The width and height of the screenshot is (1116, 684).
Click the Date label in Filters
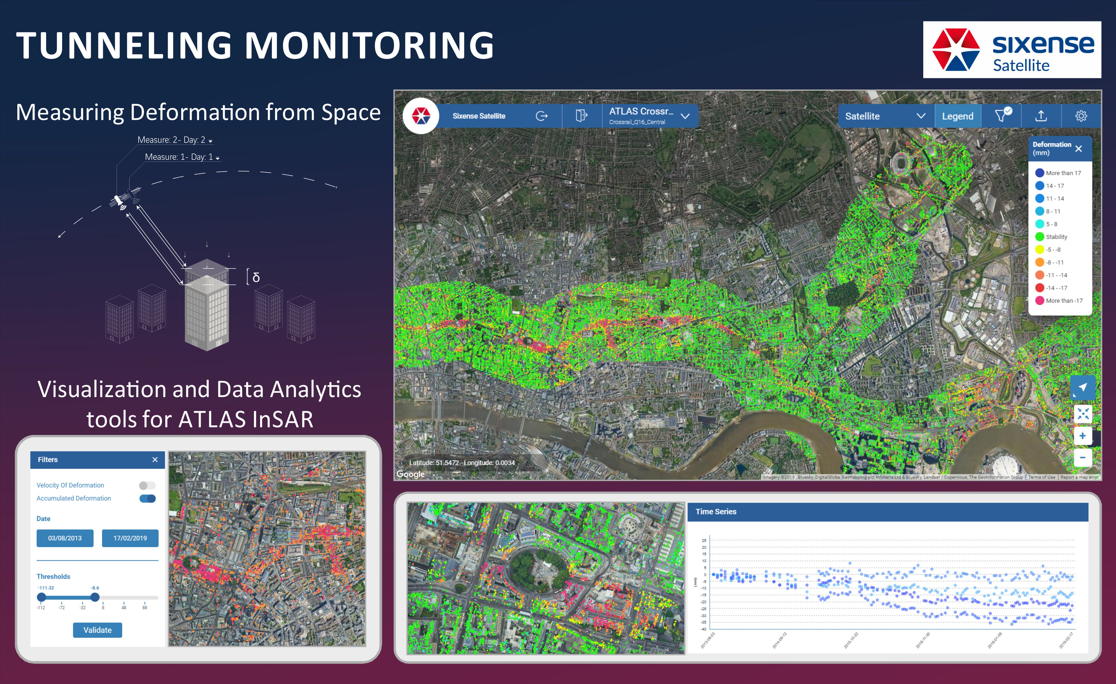[43, 519]
